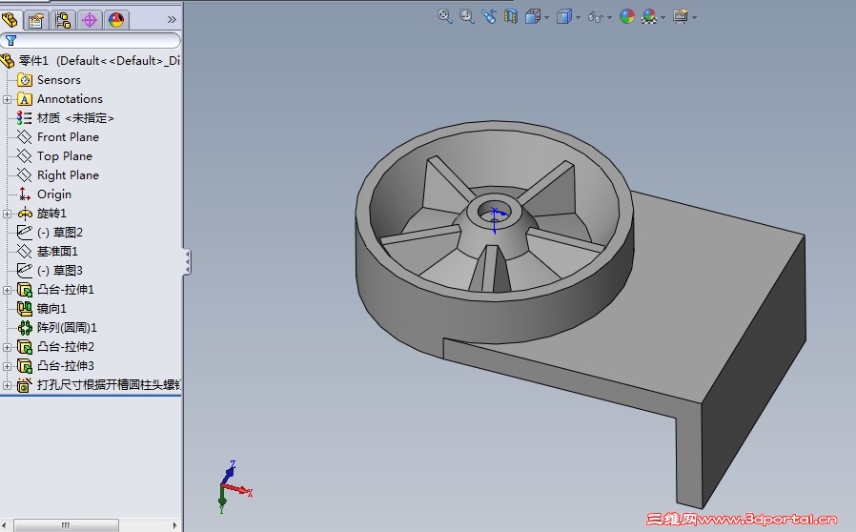Viewport: 856px width, 532px height.
Task: Select sketch (-) 草图3
Action: point(60,271)
